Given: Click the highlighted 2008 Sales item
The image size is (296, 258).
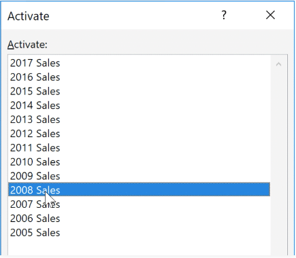Looking at the screenshot, I should [x=139, y=189].
